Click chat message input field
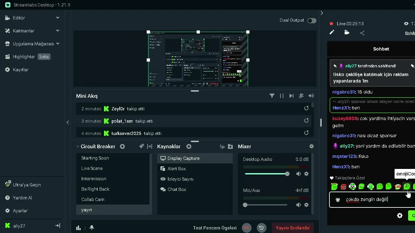415x233 pixels. pos(372,200)
